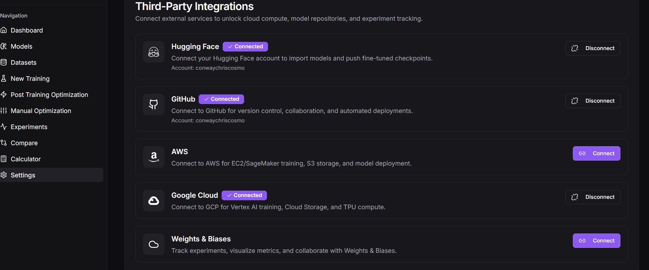Viewport: 649px width, 270px height.
Task: Click the unlink icon on Google Cloud Disconnect
Action: [x=575, y=197]
